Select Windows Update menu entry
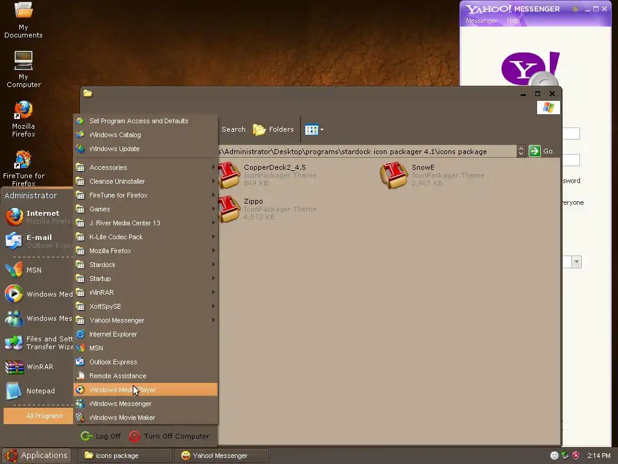The image size is (618, 464). coord(145,149)
